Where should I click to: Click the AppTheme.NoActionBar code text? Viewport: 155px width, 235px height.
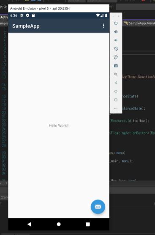point(139,77)
